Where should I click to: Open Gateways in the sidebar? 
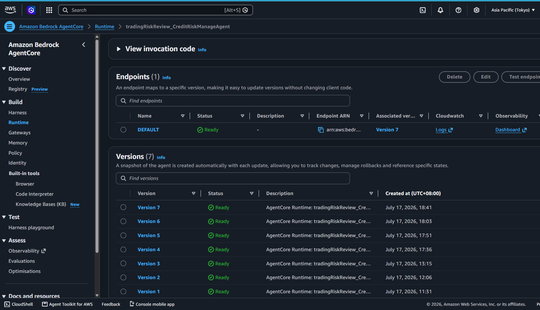19,133
